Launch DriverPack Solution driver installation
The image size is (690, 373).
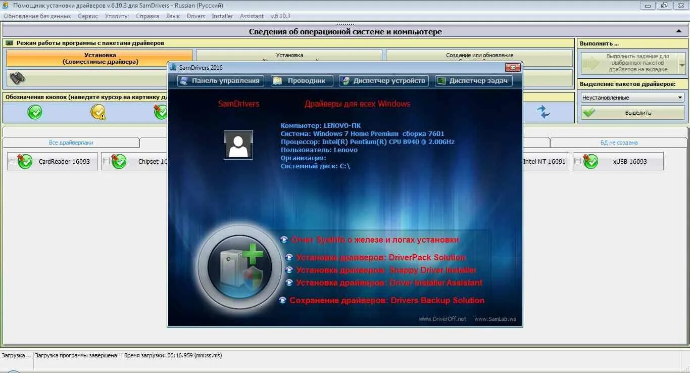point(381,257)
